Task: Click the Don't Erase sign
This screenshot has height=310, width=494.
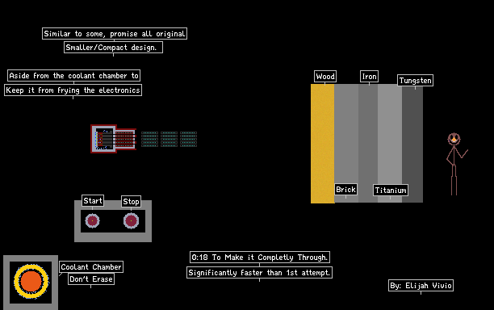Action: click(x=91, y=279)
